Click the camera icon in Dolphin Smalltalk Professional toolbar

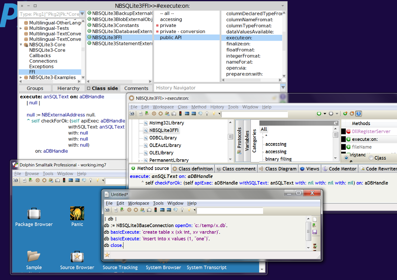(x=16, y=180)
